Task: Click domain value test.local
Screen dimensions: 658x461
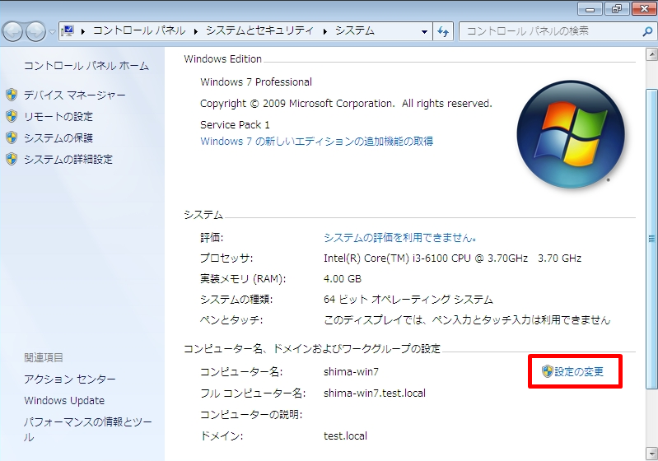Action: (345, 435)
